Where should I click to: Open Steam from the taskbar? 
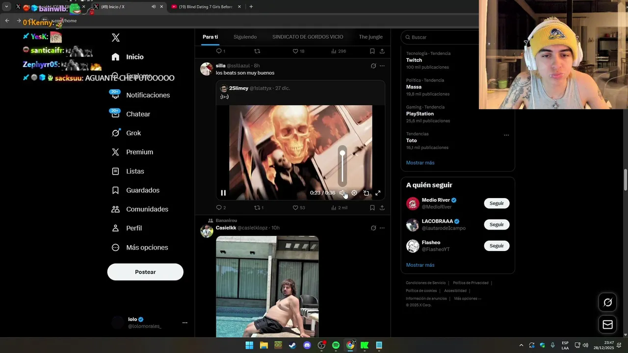[x=292, y=345]
